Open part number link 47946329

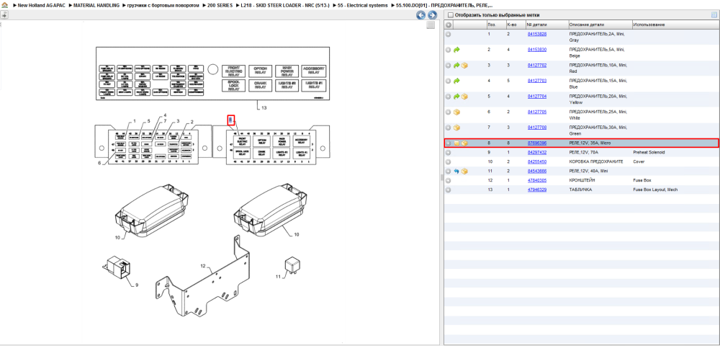point(537,190)
